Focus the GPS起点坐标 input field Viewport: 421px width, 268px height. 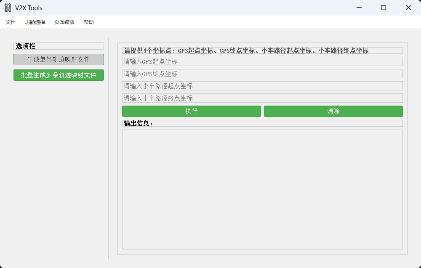tap(262, 62)
